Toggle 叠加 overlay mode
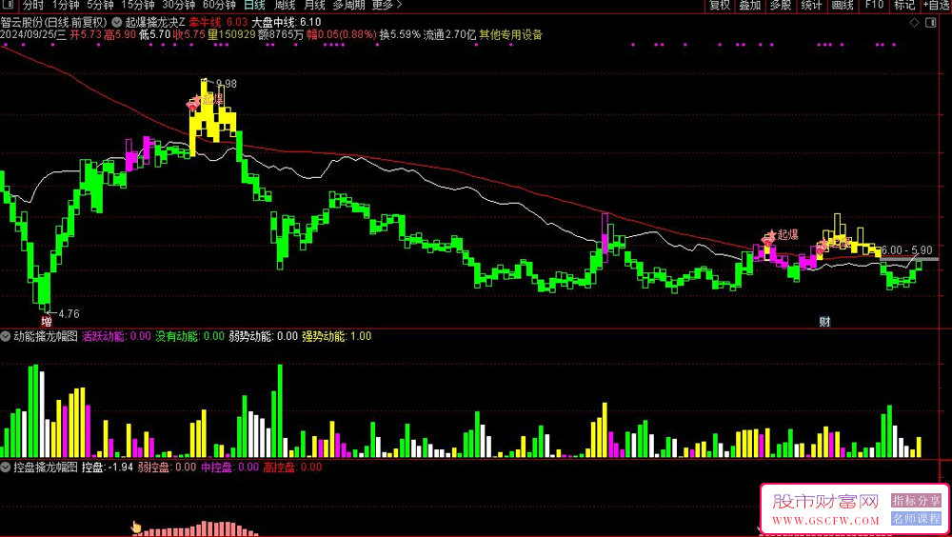952x537 pixels. 750,5
